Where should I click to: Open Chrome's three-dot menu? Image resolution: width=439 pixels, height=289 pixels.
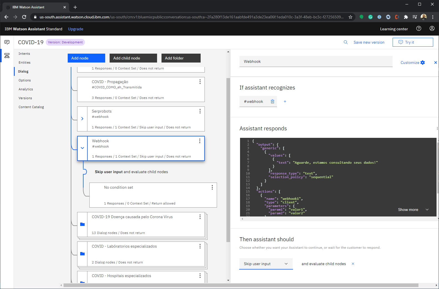click(433, 17)
